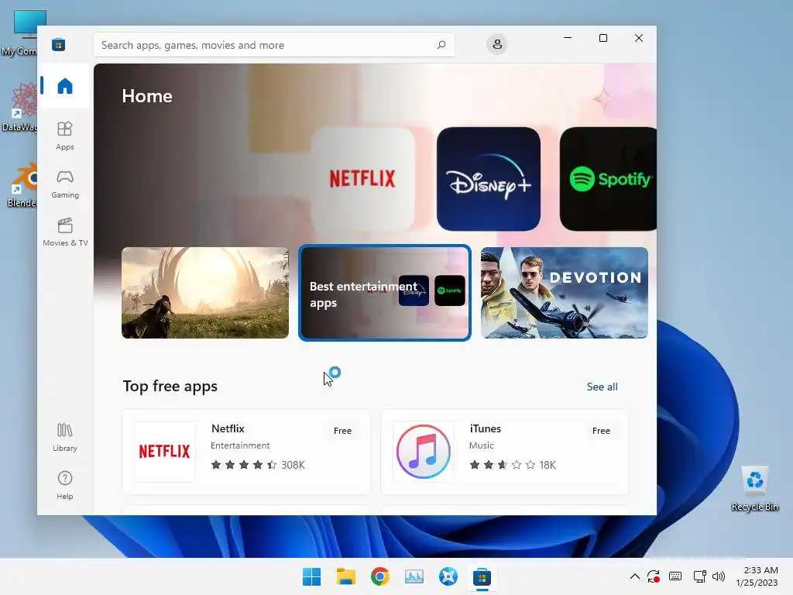793x595 pixels.
Task: Open the Home section in sidebar
Action: [65, 86]
